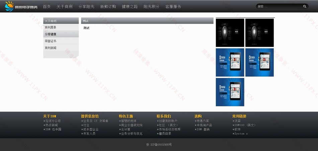The width and height of the screenshot is (318, 151).
Task: Open the 市场活动及视频 footer link
Action: 170,129
